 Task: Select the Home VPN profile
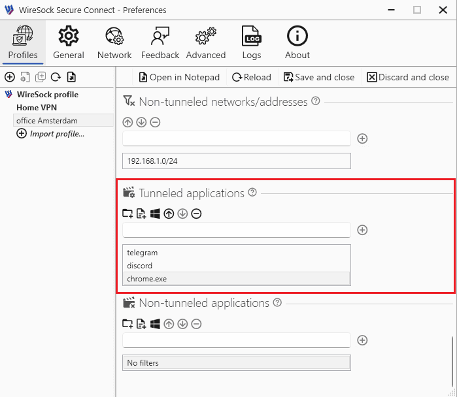coord(37,108)
